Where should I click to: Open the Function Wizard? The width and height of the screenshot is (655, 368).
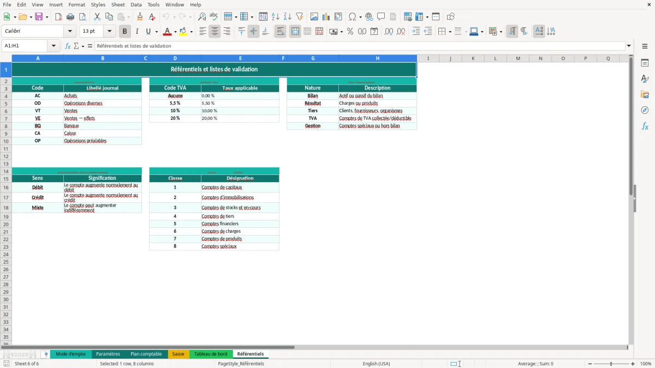pyautogui.click(x=68, y=46)
